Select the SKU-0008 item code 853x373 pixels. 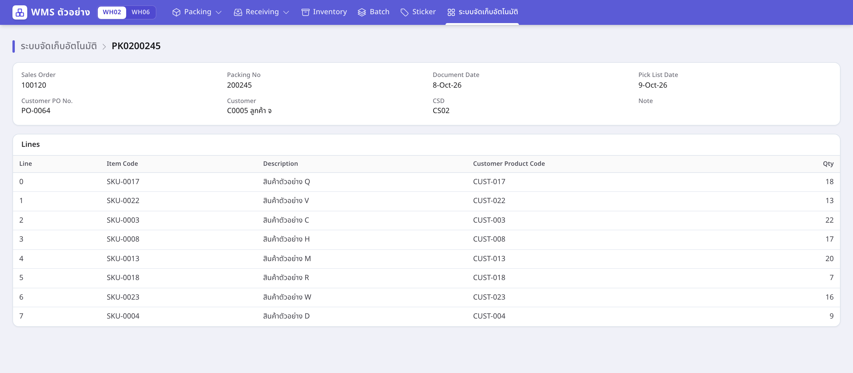(x=123, y=239)
